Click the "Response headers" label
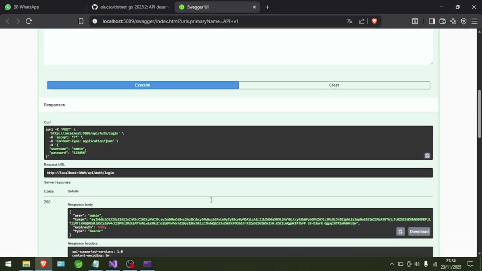 [82, 244]
